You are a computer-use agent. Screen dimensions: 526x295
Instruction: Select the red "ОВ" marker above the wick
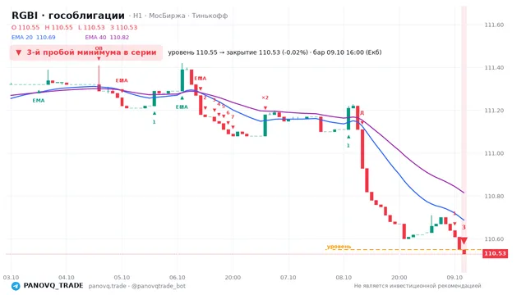pyautogui.click(x=99, y=48)
